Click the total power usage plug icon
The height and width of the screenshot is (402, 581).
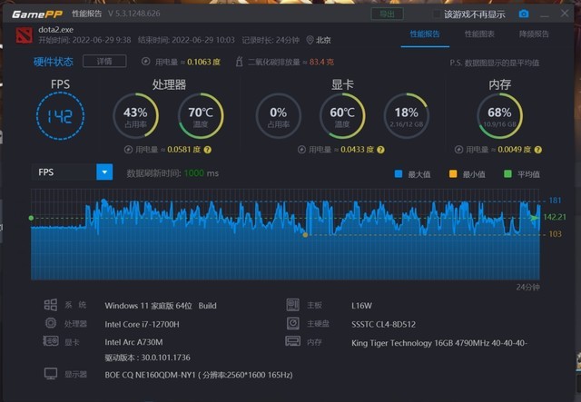pos(145,62)
